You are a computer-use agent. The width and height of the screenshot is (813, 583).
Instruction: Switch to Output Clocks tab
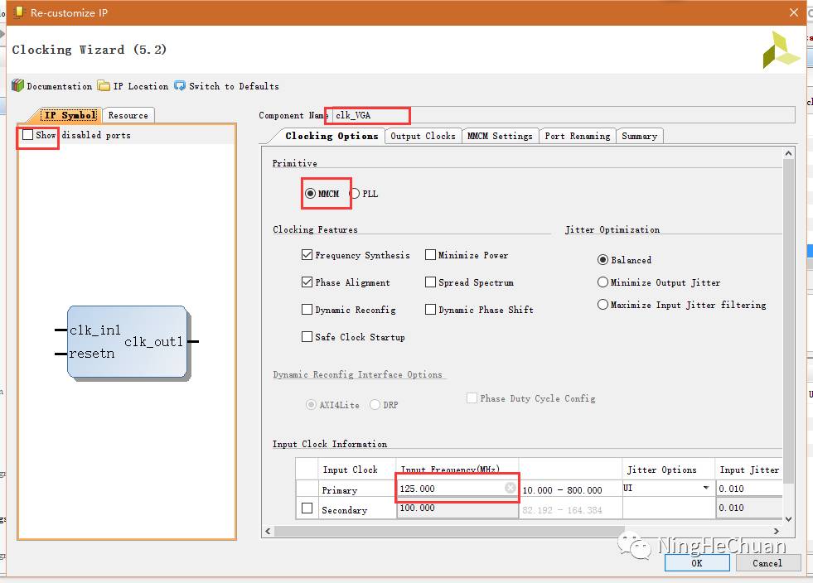tap(423, 136)
